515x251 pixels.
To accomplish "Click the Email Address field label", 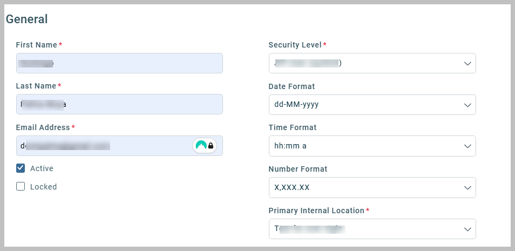I will click(x=43, y=128).
